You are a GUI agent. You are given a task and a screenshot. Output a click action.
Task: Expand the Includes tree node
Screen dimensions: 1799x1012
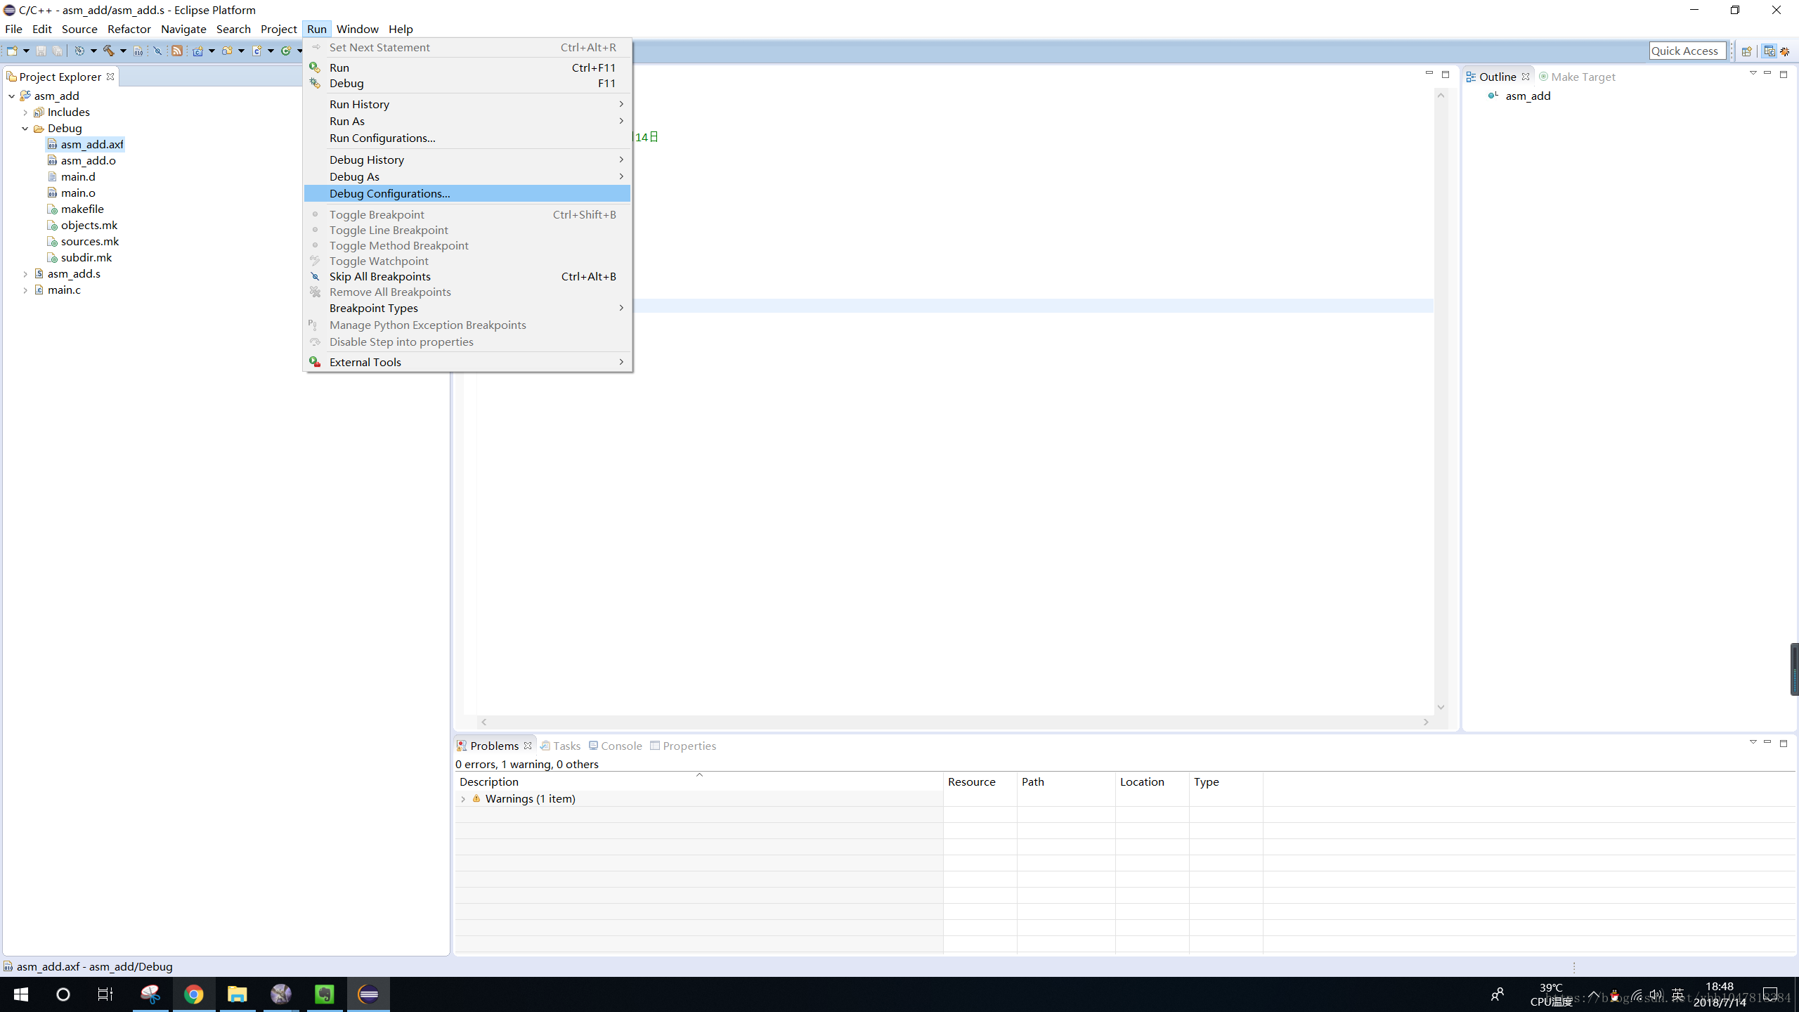[25, 112]
